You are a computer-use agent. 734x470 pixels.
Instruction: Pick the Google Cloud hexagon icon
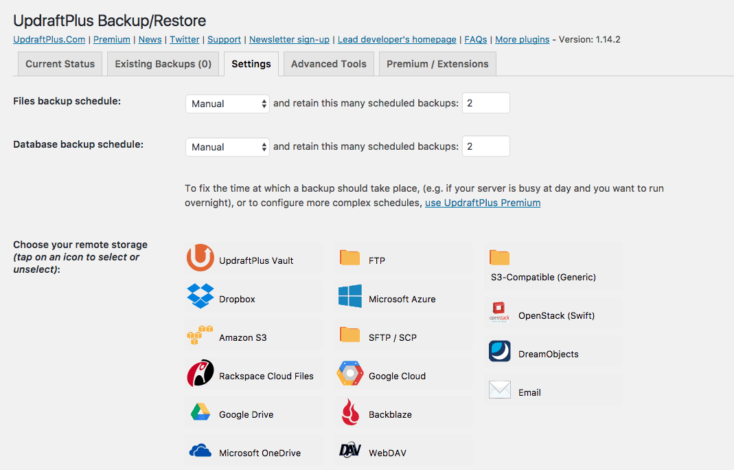pyautogui.click(x=350, y=374)
